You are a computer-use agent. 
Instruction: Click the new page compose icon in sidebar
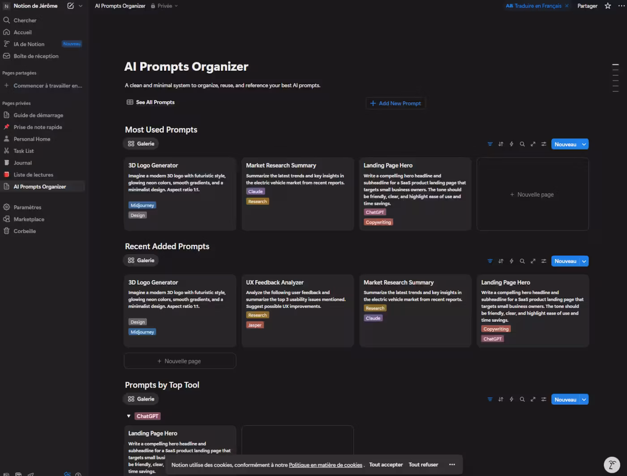[x=70, y=6]
